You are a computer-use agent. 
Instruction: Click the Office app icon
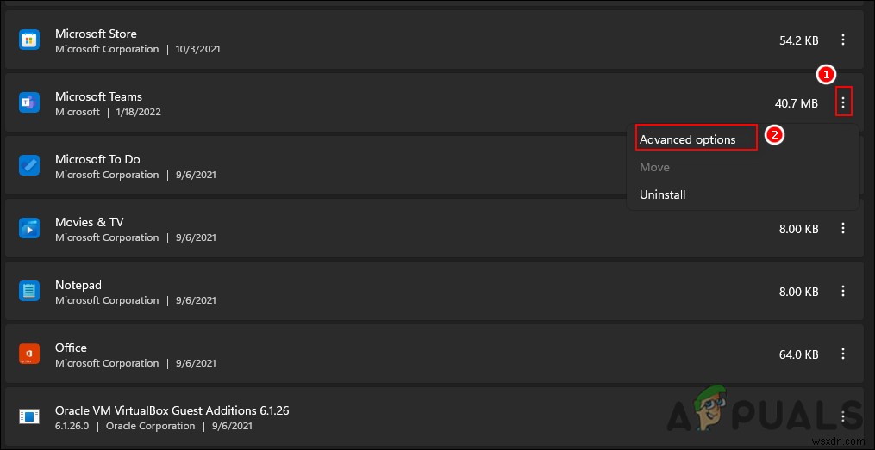(29, 354)
